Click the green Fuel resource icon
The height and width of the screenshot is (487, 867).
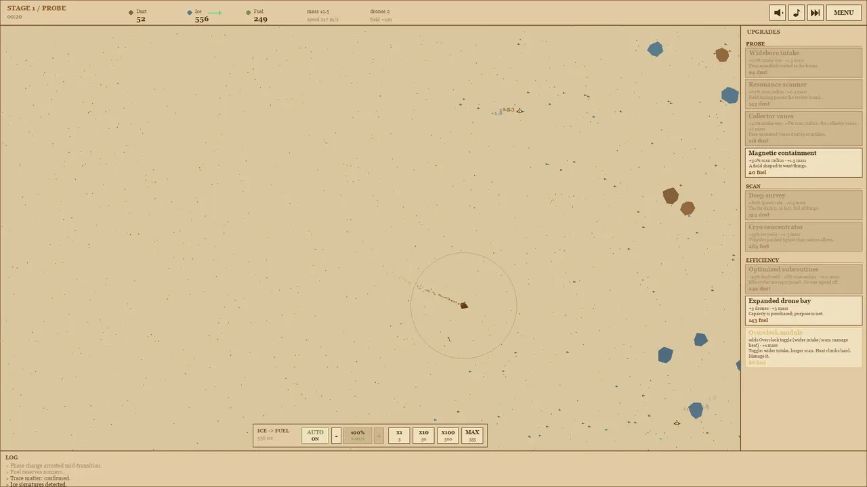coord(249,12)
